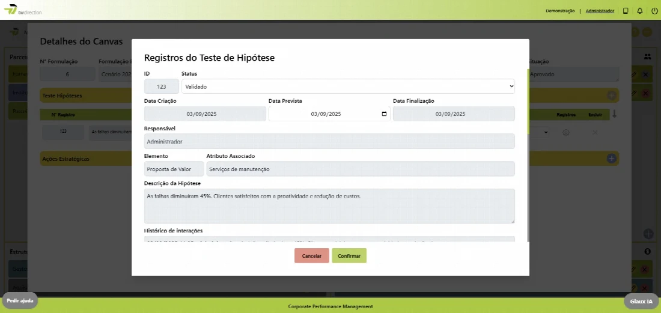The height and width of the screenshot is (313, 661).
Task: Click the people icon in the background canvas
Action: coord(648,56)
